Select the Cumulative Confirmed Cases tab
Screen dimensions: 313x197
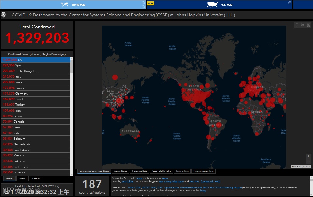point(94,171)
